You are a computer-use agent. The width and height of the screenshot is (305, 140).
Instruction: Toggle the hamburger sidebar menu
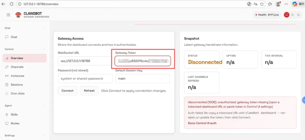[8, 15]
